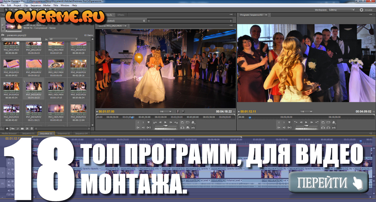This screenshot has width=376, height=202.
Task: Switch Project panel to Icon View
Action: [x=7, y=129]
